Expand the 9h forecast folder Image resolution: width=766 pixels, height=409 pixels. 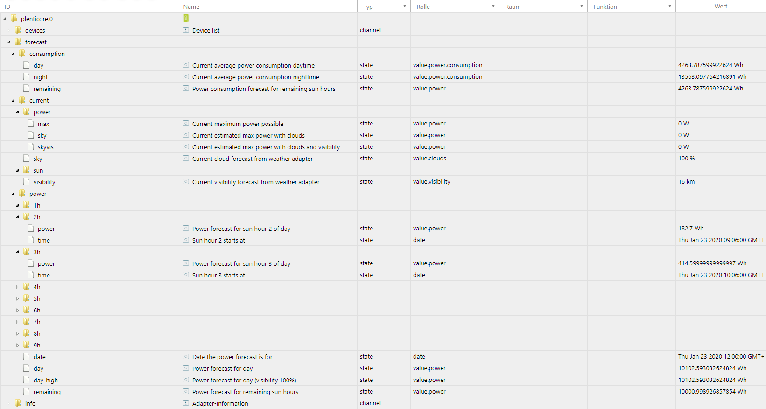(17, 345)
